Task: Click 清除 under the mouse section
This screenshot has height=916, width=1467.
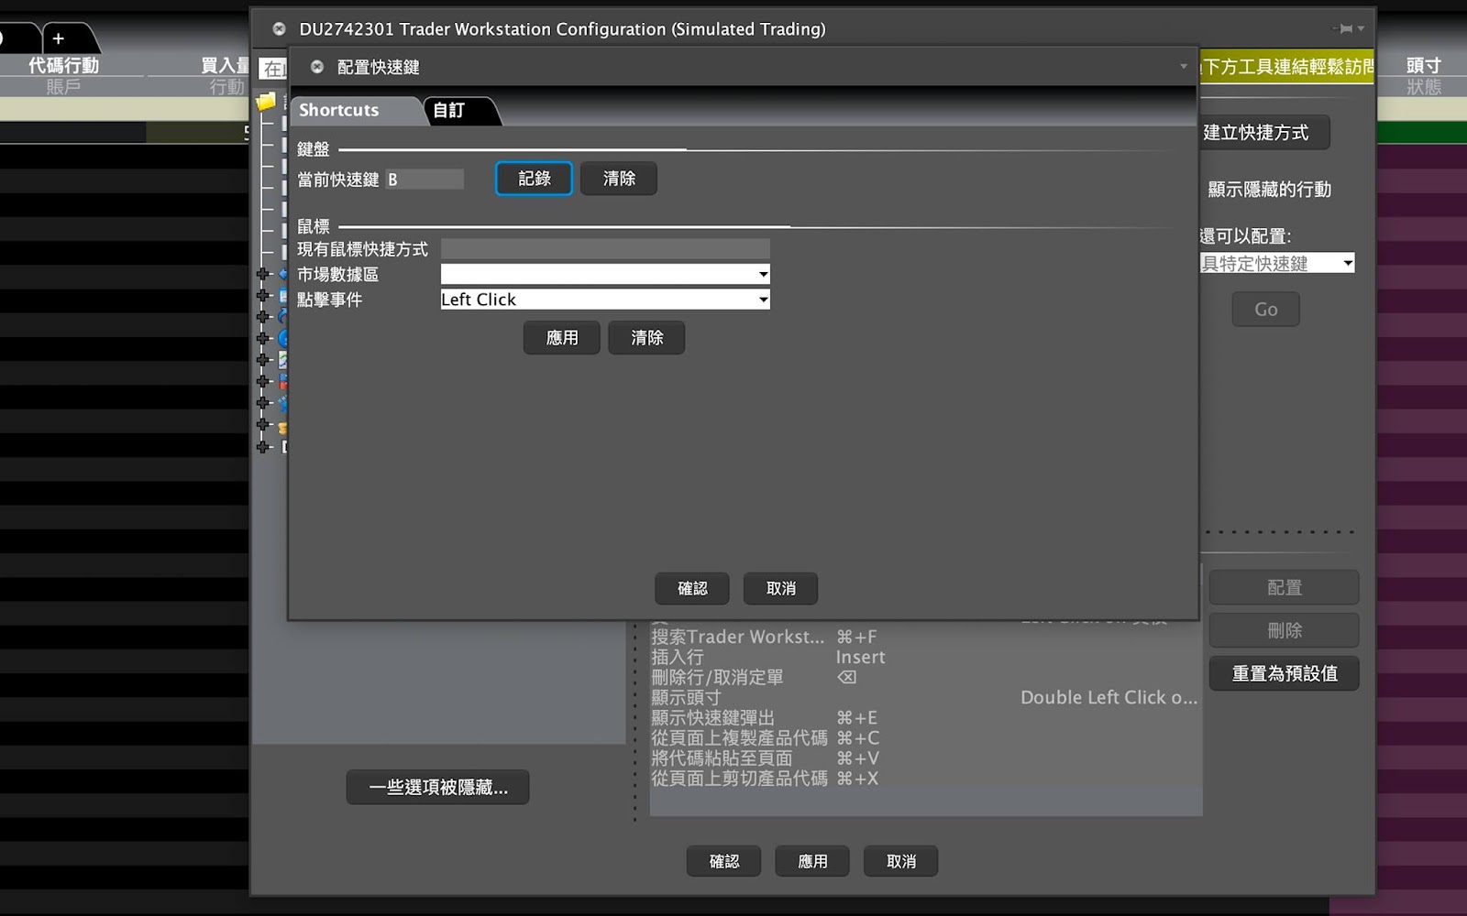Action: click(x=646, y=338)
